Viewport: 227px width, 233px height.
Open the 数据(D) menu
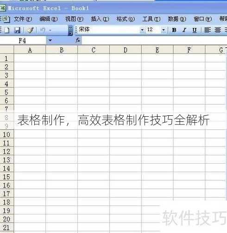coord(177,19)
